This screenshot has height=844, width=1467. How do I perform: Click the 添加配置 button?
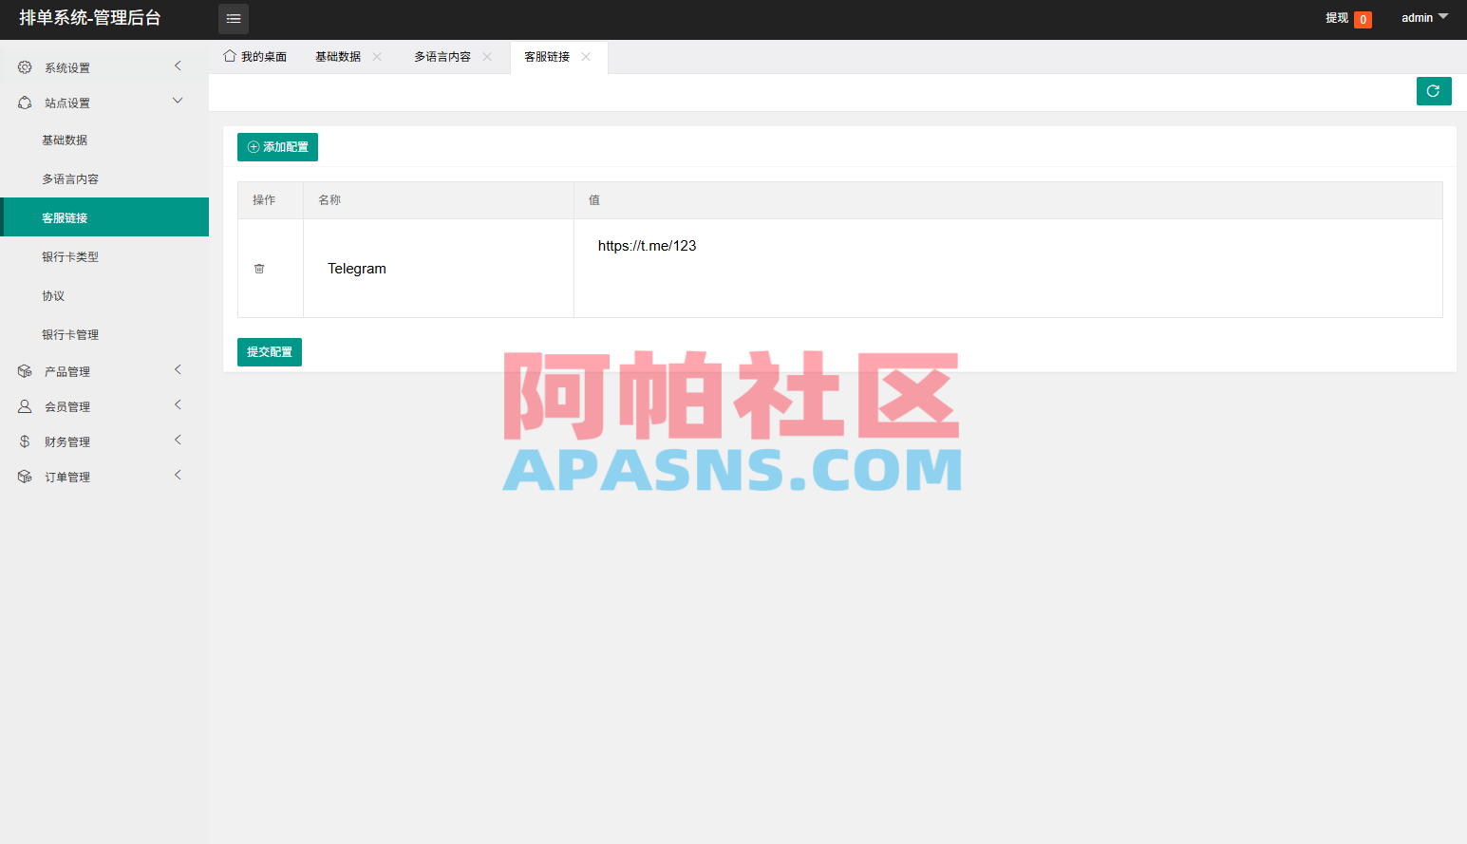pos(277,147)
